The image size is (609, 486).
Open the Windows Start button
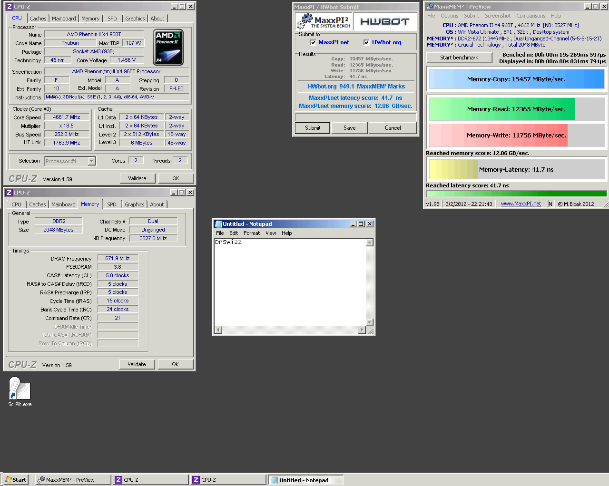pos(15,480)
